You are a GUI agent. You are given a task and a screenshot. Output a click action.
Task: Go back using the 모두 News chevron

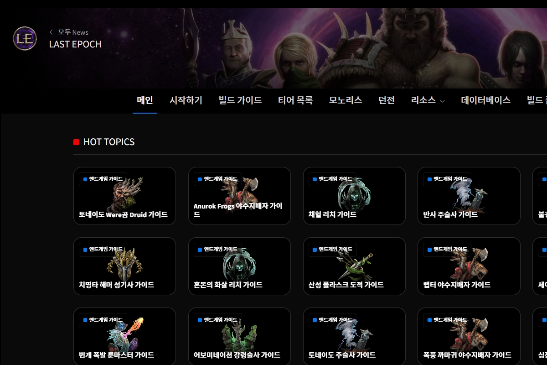pos(52,32)
